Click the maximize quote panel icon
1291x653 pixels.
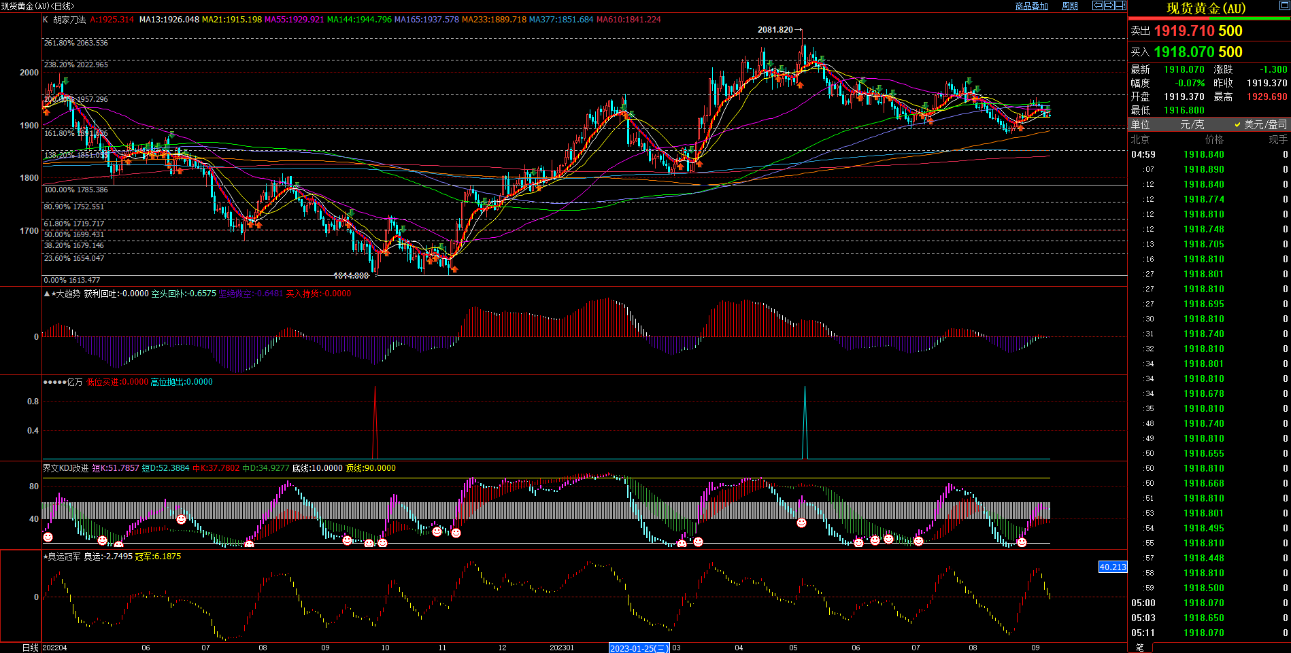1285,6
